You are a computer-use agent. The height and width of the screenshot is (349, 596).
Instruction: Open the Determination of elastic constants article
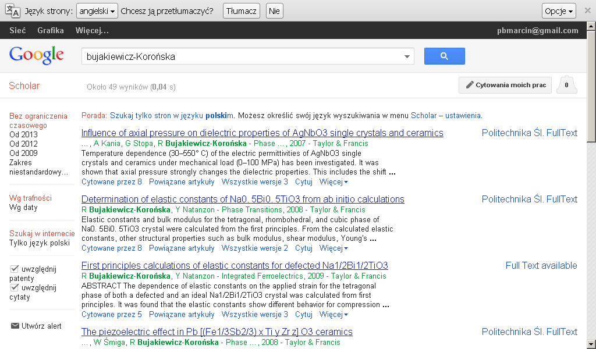[x=243, y=200]
